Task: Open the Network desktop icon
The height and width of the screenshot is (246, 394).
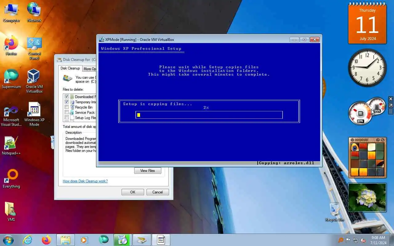Action: 34,13
